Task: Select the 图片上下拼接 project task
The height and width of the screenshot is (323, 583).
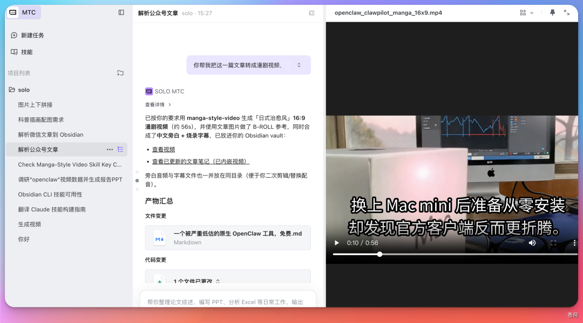Action: click(38, 104)
